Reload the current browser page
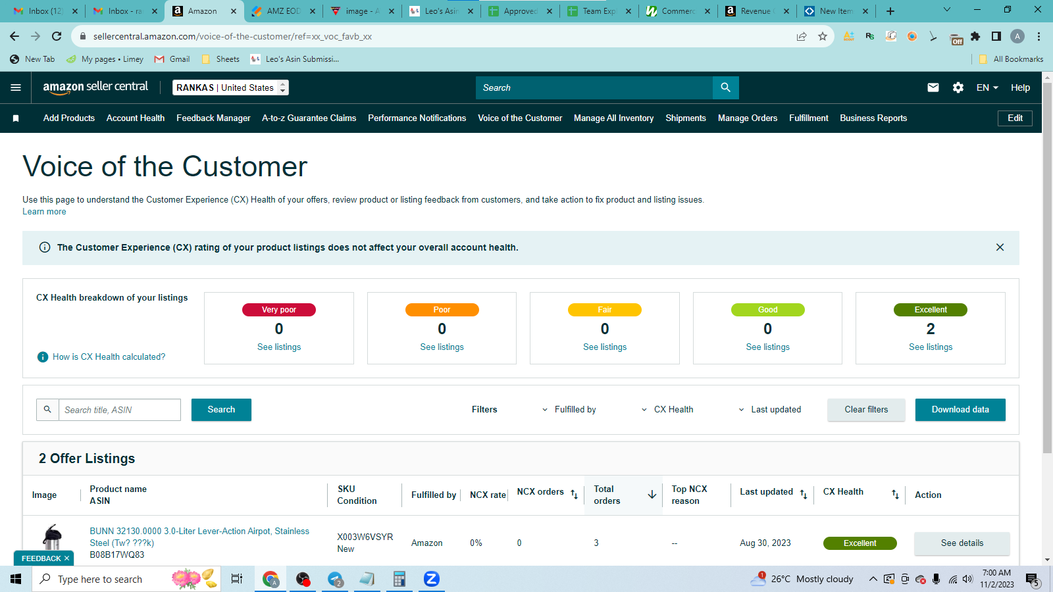 click(57, 37)
